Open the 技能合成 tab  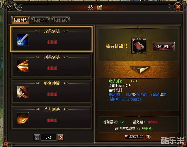[40, 20]
